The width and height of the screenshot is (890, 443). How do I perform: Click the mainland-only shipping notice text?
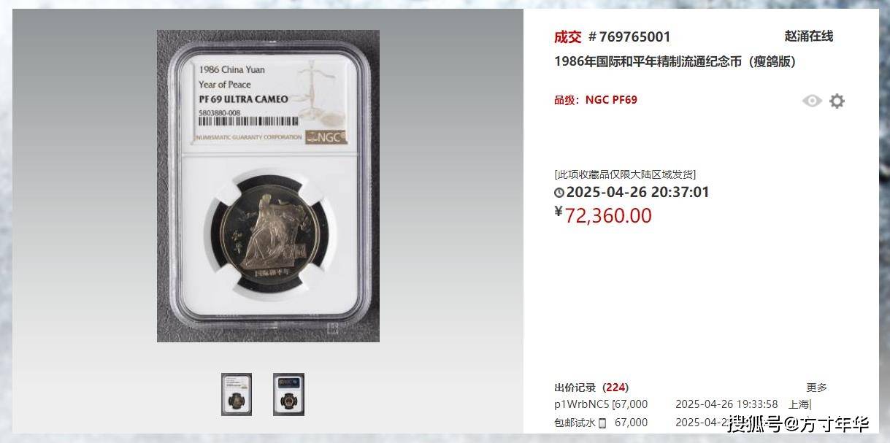pos(625,174)
